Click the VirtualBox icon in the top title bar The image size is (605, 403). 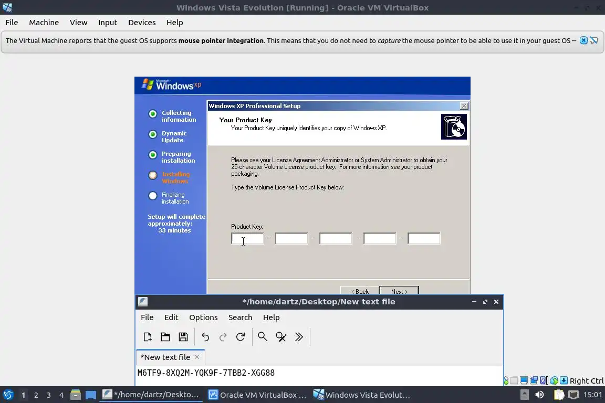[x=7, y=7]
